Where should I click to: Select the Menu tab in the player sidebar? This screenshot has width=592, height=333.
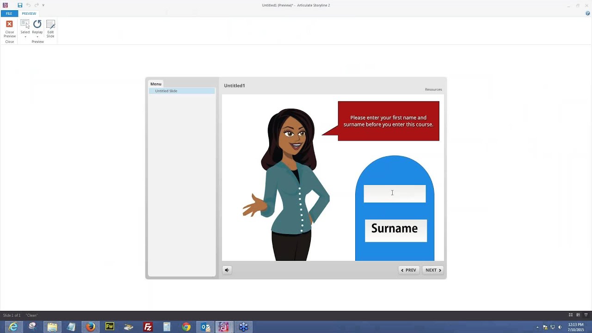[156, 84]
